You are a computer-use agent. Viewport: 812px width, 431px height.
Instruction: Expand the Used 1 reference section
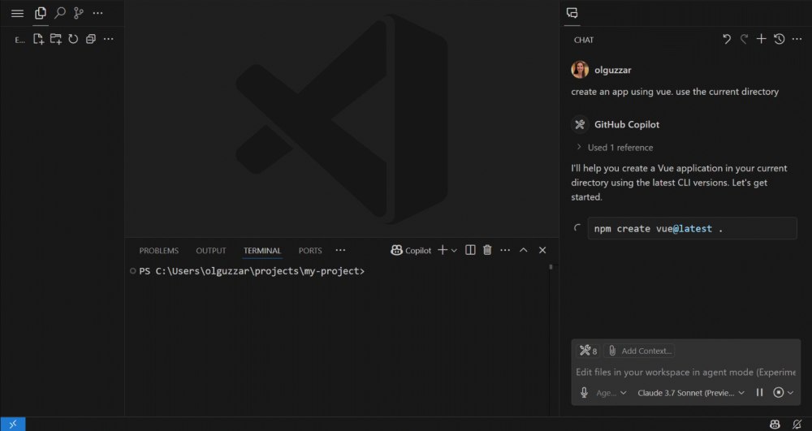click(x=615, y=148)
